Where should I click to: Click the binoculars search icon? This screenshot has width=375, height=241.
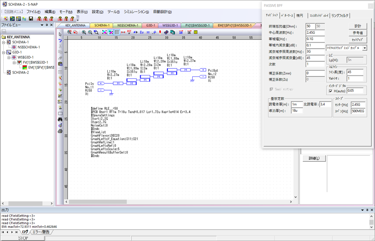pos(60,120)
